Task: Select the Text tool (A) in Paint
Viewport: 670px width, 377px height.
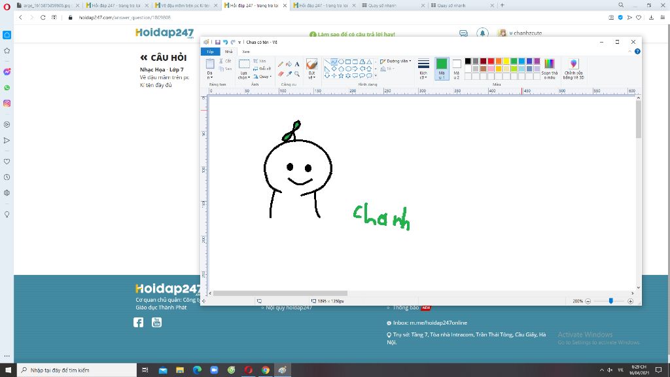Action: click(x=297, y=64)
